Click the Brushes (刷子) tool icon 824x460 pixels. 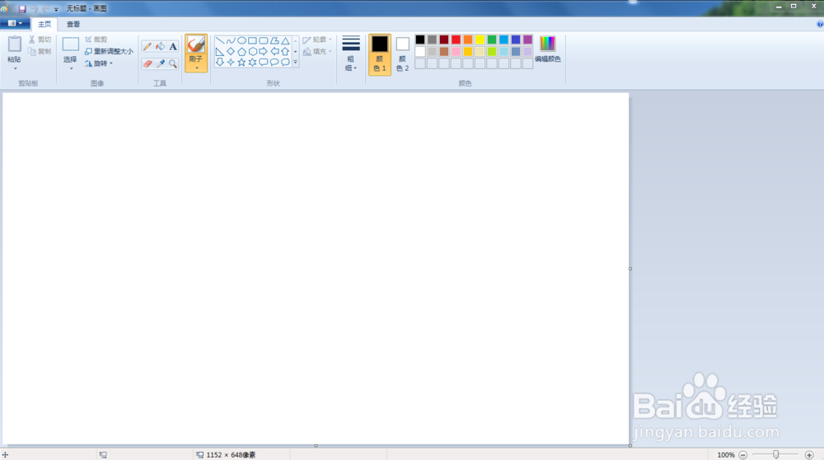pos(196,44)
